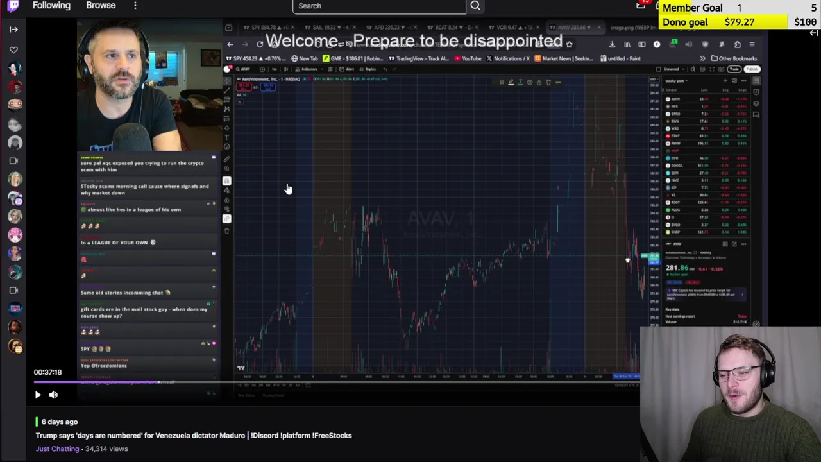Open the Notifications / X bookmark

click(x=508, y=58)
